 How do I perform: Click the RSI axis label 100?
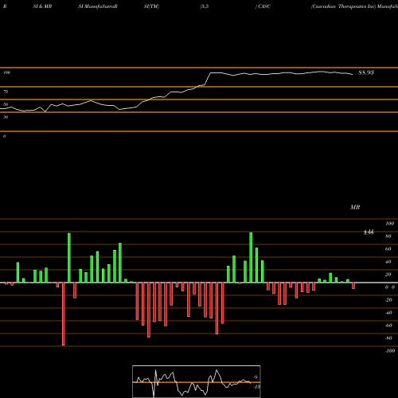click(7, 72)
